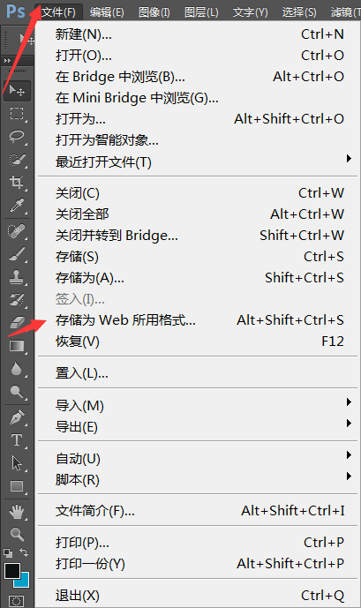Select the Gradient tool
The height and width of the screenshot is (608, 361).
16,346
